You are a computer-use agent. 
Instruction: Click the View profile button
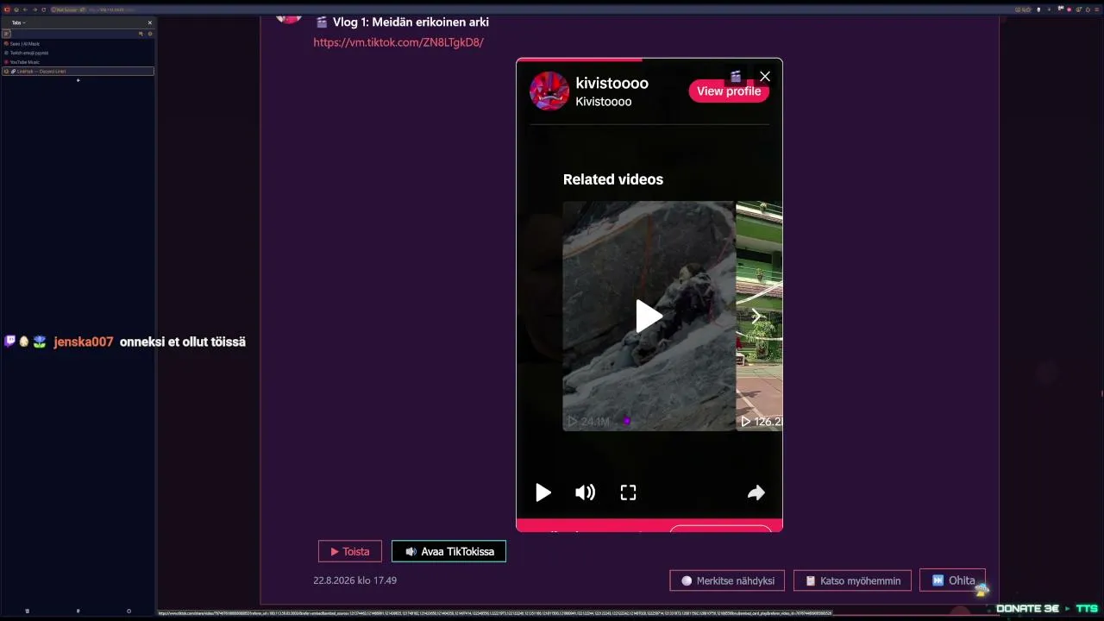(x=729, y=91)
